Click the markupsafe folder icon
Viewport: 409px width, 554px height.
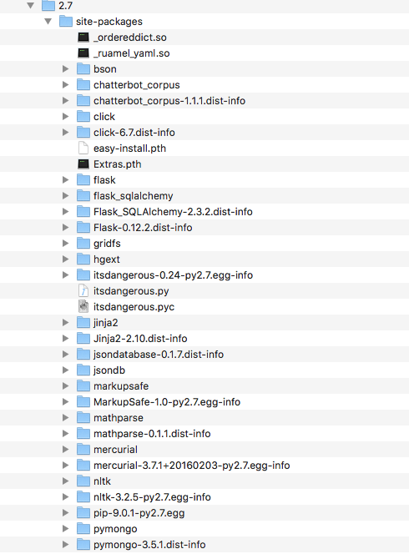coord(83,385)
